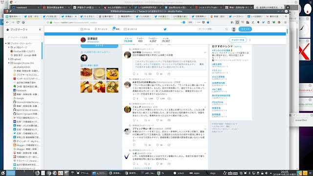Click the フォローする button

click(x=238, y=40)
